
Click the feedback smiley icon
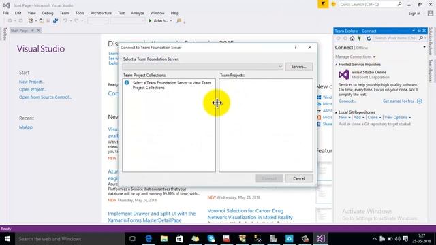pos(333,4)
